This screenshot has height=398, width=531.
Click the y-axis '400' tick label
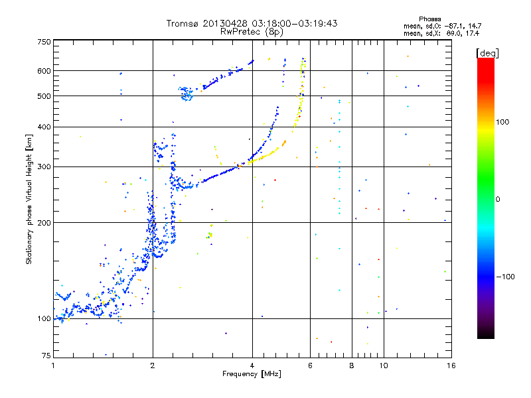(x=44, y=127)
